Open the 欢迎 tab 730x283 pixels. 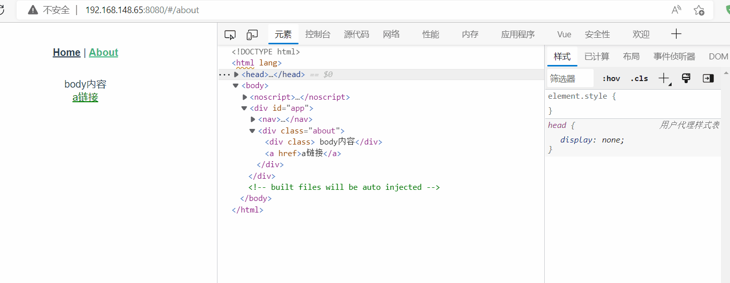pos(641,34)
